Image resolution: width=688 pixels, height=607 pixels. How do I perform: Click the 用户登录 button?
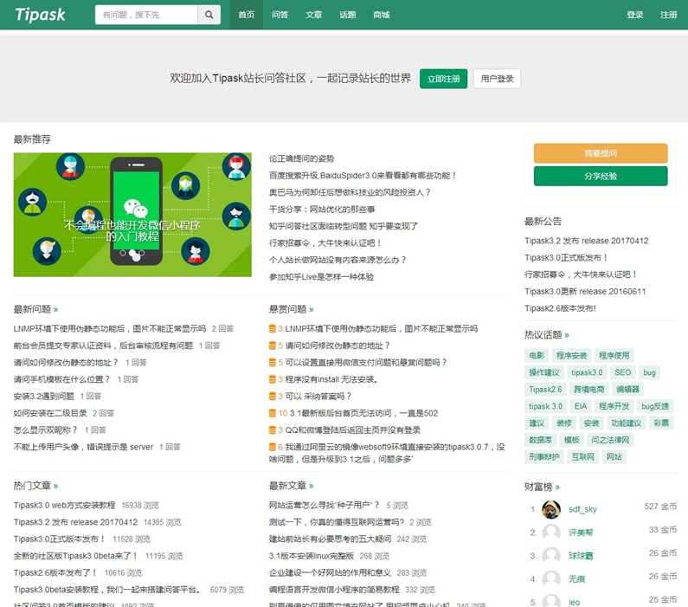pyautogui.click(x=497, y=79)
